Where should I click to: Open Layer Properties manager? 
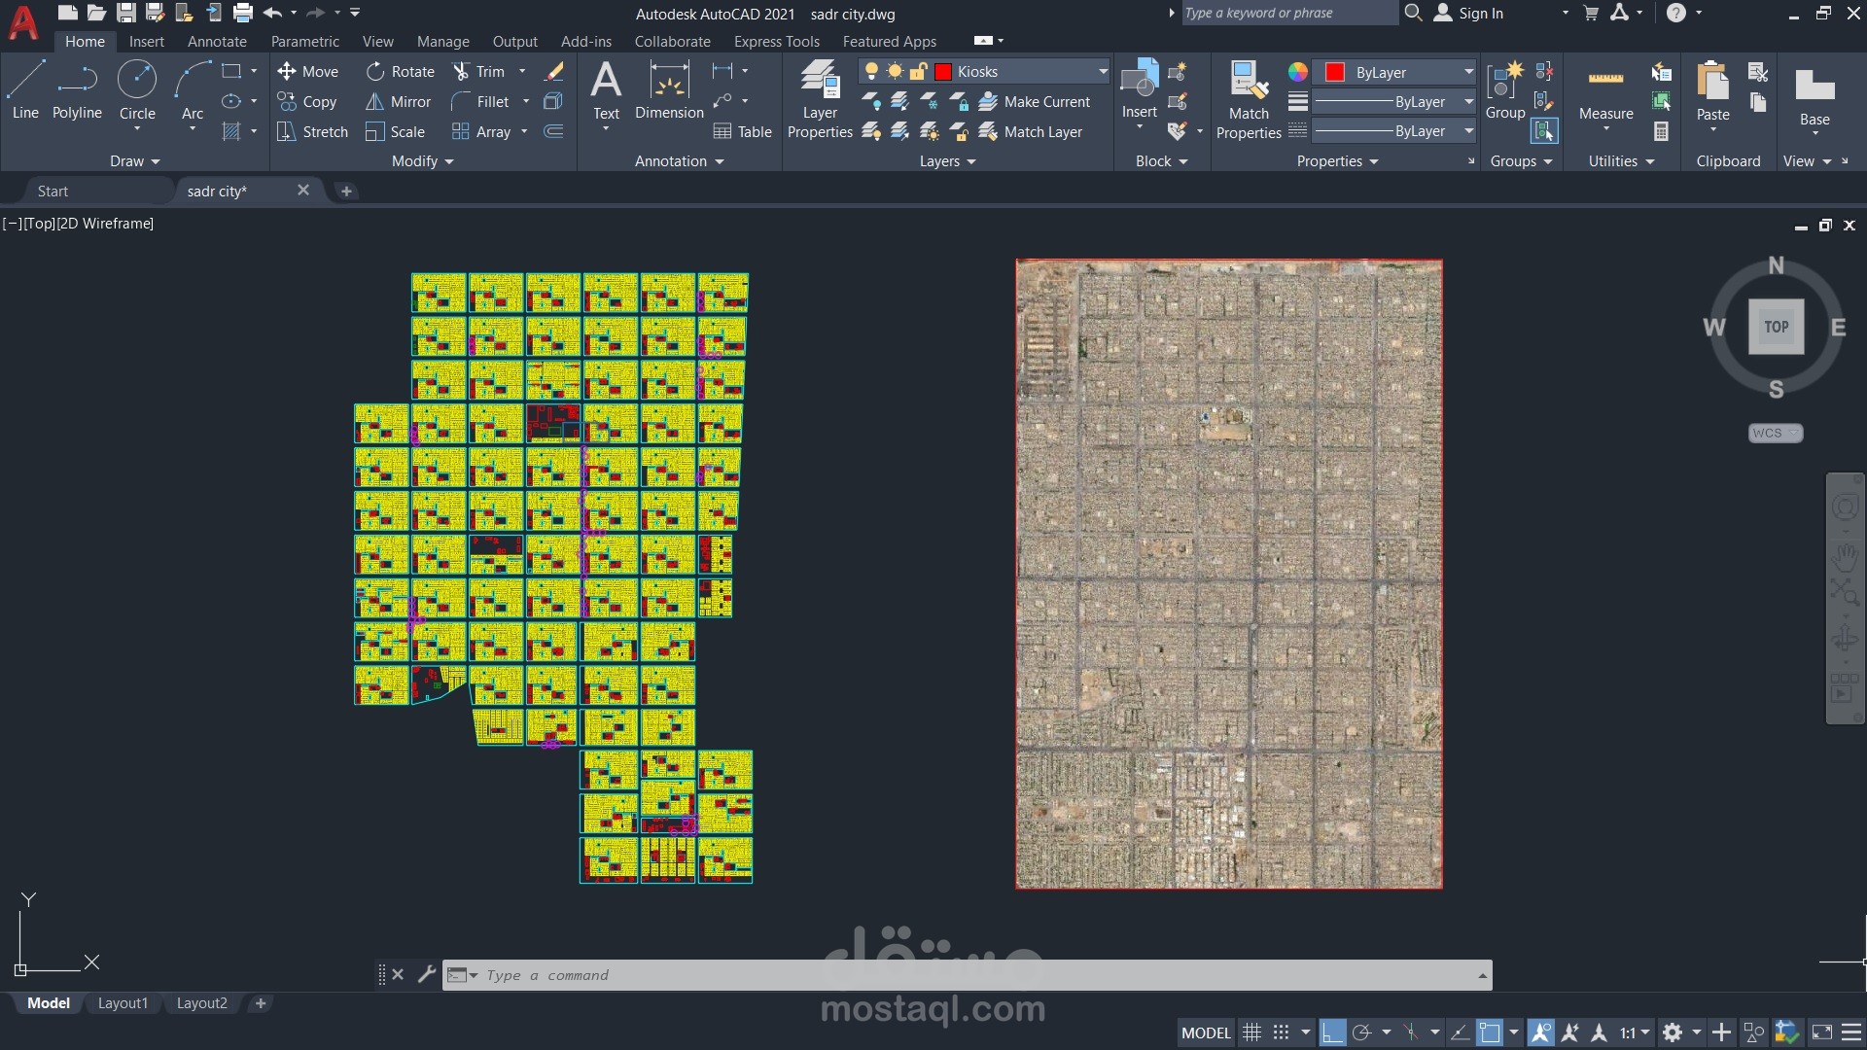point(820,100)
